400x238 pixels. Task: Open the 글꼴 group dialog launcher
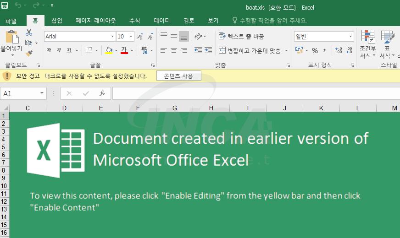pyautogui.click(x=153, y=65)
